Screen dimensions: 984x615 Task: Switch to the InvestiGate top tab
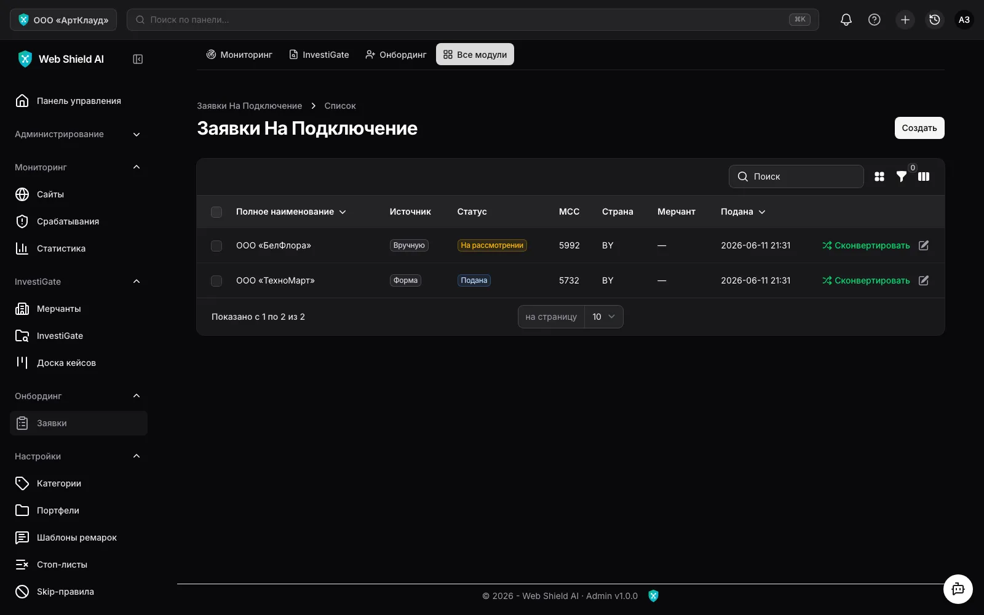[x=319, y=55]
